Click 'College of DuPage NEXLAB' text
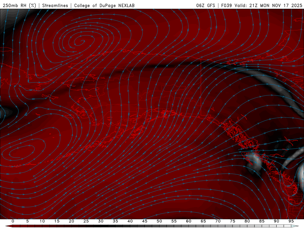Image resolution: width=304 pixels, height=228 pixels. (x=104, y=5)
